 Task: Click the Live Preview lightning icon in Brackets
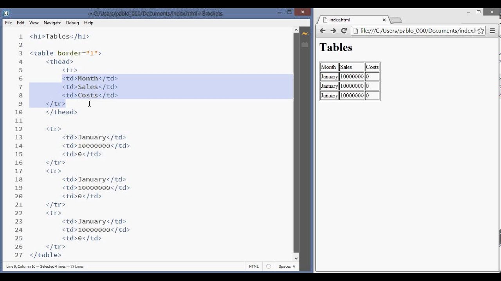click(305, 34)
